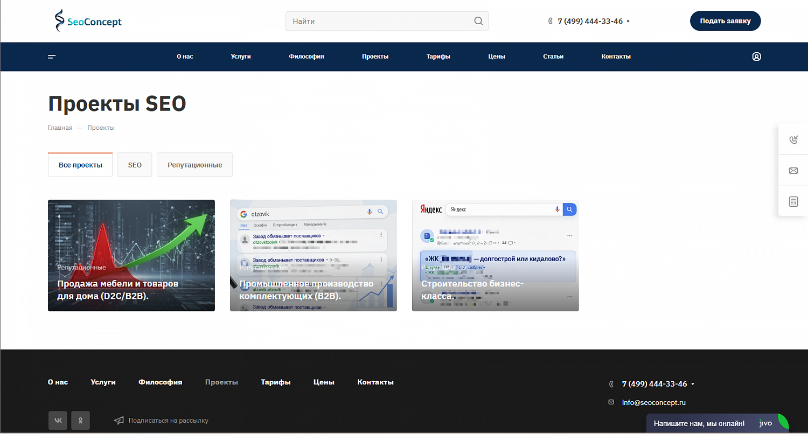Image resolution: width=808 pixels, height=434 pixels.
Task: Open the 'Промышленное производство комплектующих' project card
Action: click(x=314, y=255)
